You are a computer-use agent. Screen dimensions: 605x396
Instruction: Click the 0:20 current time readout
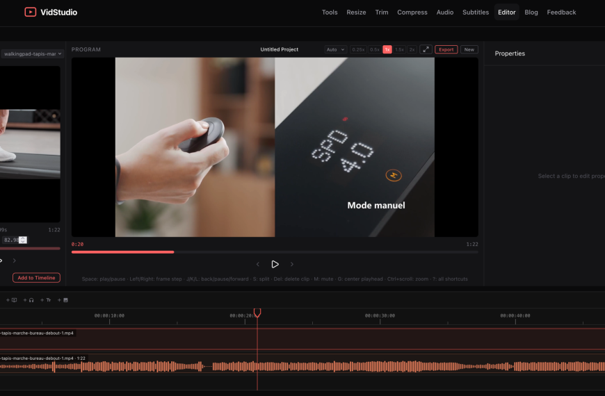coord(77,244)
